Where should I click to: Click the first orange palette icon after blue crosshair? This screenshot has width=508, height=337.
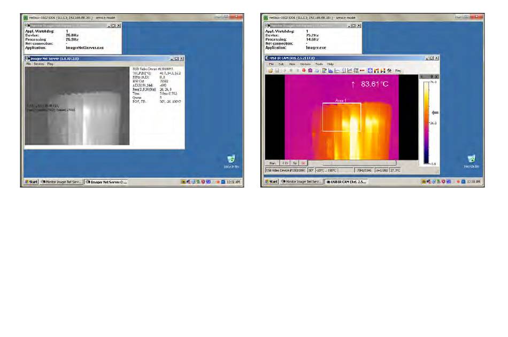[x=376, y=70]
